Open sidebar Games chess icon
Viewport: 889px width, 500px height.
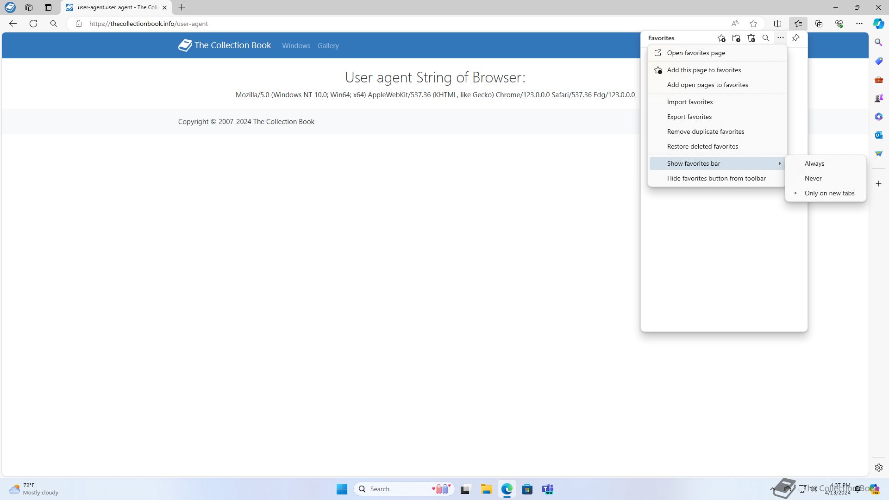coord(879,98)
